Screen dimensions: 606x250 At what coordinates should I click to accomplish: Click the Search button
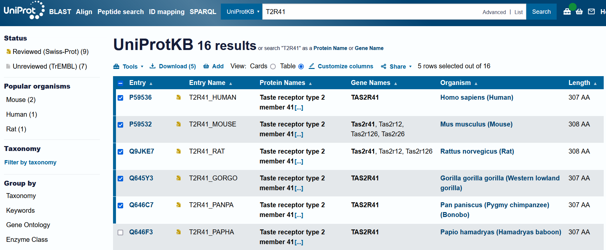[x=541, y=12]
